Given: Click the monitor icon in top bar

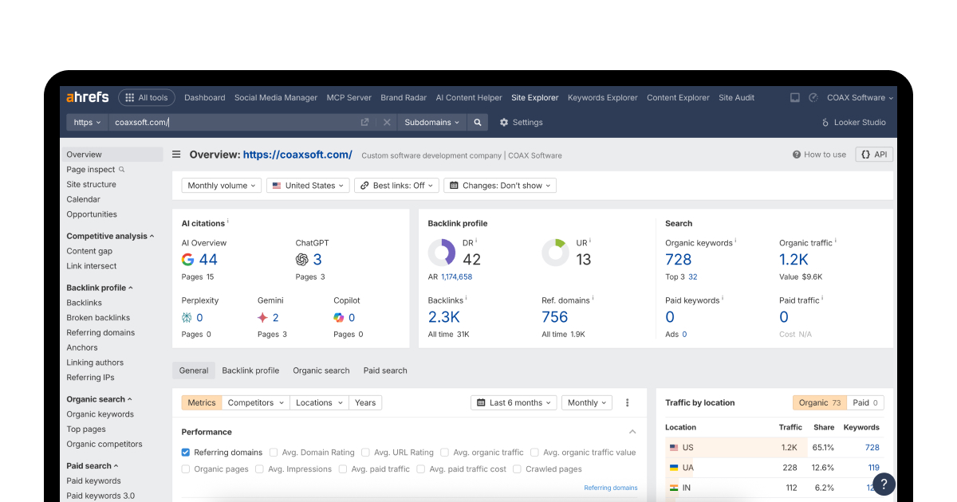Looking at the screenshot, I should coord(795,97).
